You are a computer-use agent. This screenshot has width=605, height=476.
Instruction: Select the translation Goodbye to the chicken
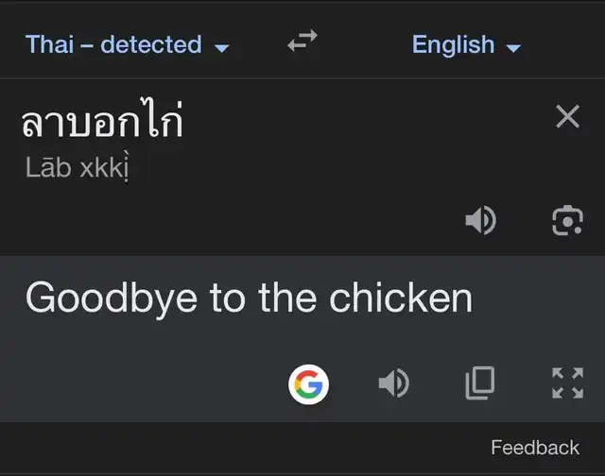(250, 298)
